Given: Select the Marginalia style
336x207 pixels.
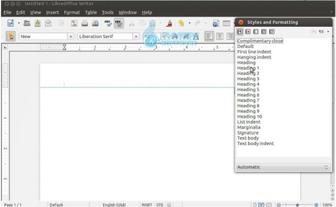Looking at the screenshot, I should (x=249, y=128).
